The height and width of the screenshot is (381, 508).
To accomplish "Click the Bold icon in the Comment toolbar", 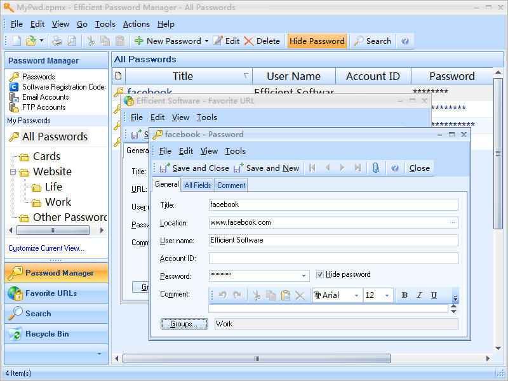I will 404,295.
